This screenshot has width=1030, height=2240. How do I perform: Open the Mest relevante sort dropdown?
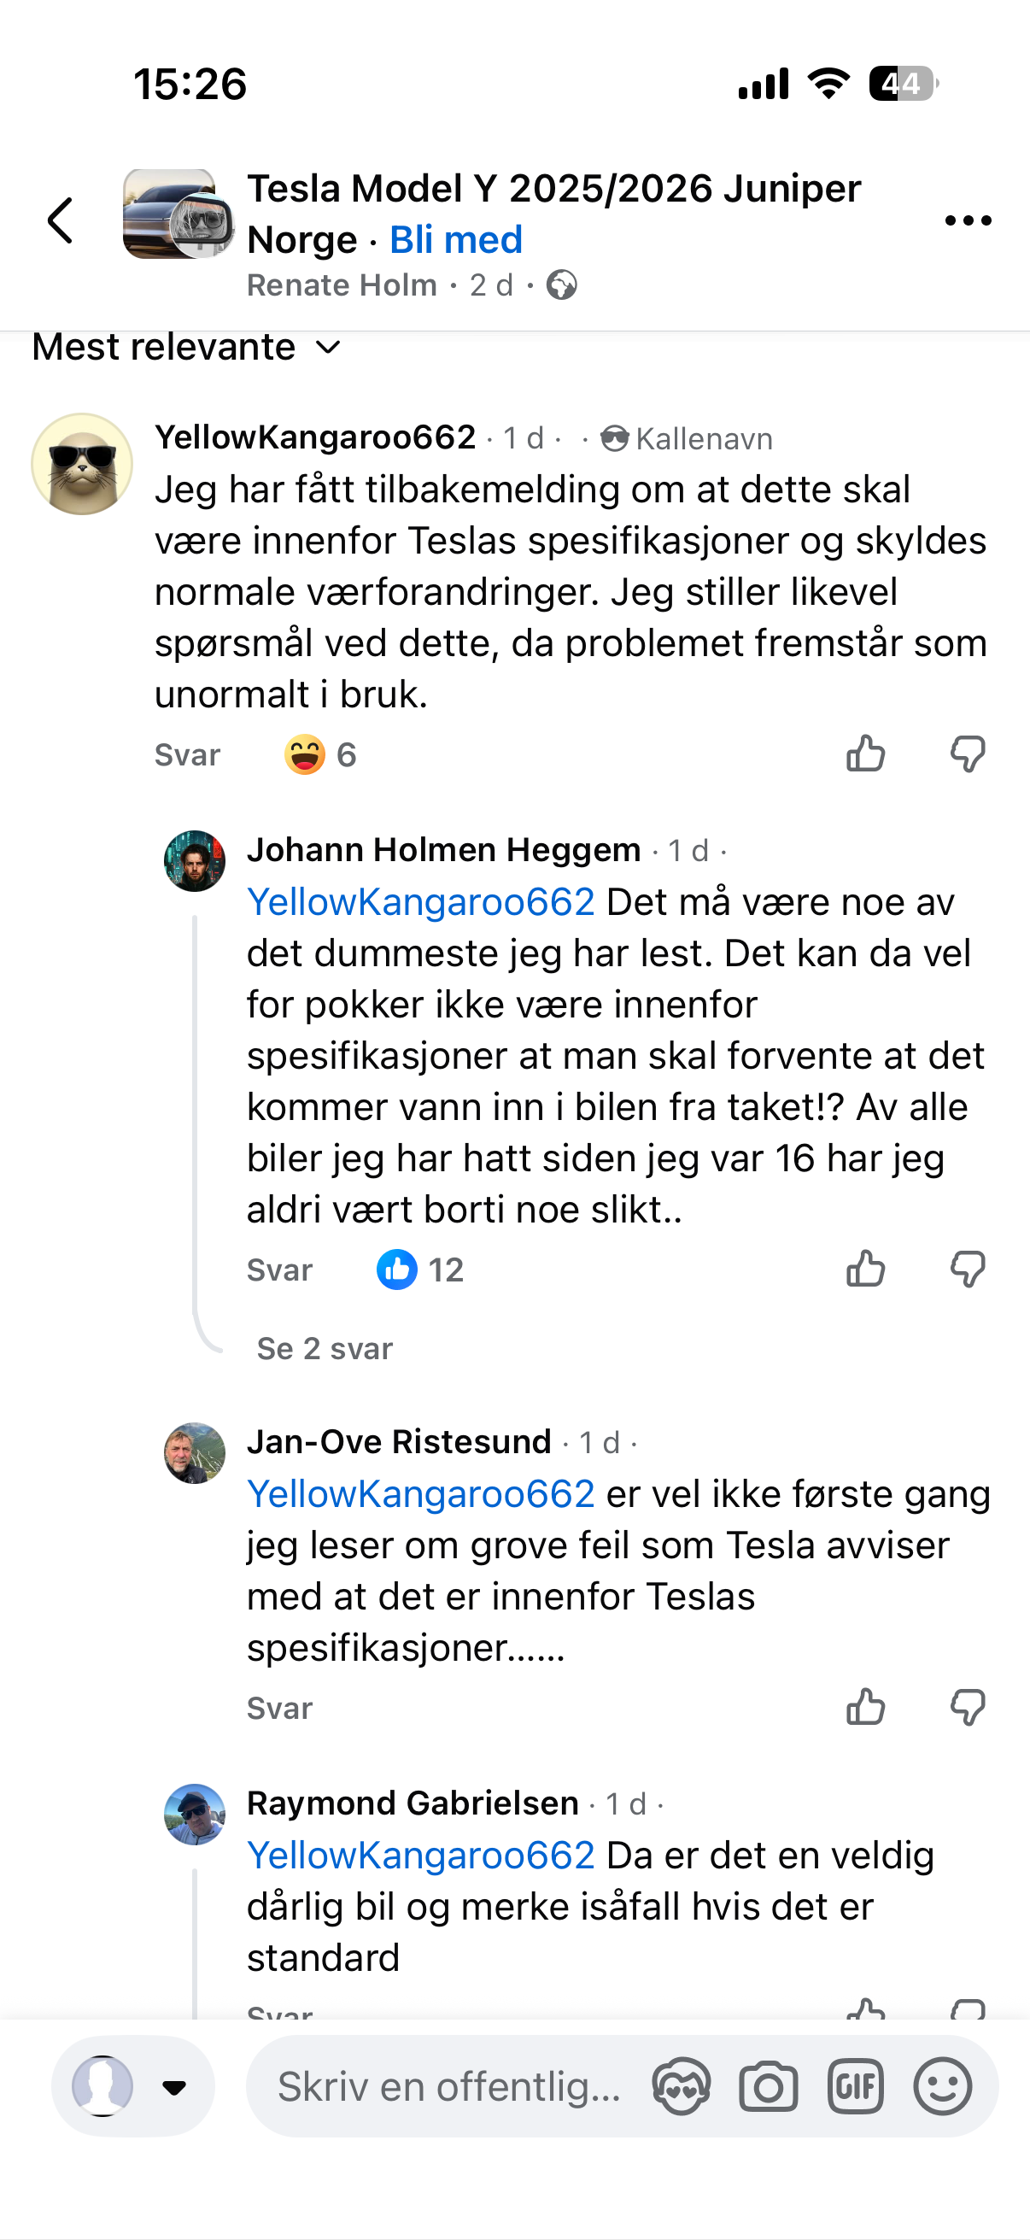(x=186, y=348)
